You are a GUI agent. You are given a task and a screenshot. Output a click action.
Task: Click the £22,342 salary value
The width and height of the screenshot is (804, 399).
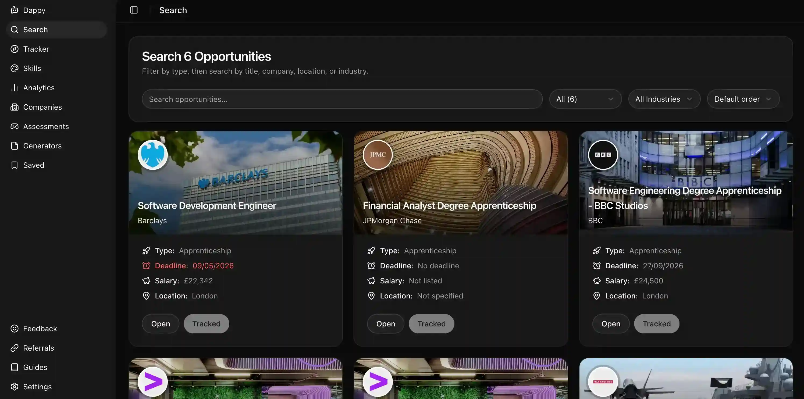pyautogui.click(x=198, y=280)
